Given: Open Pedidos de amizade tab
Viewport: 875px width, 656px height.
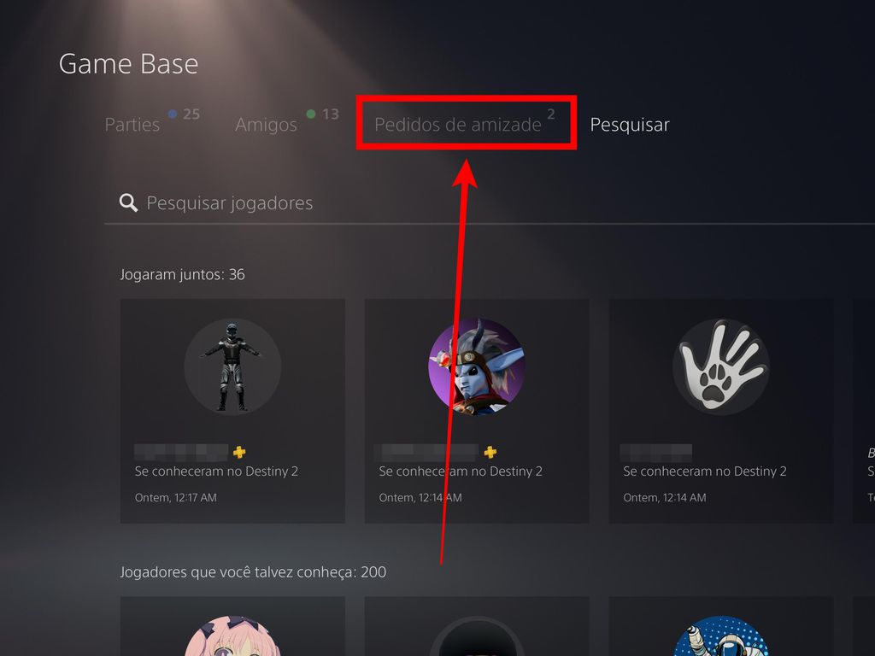Looking at the screenshot, I should [458, 125].
